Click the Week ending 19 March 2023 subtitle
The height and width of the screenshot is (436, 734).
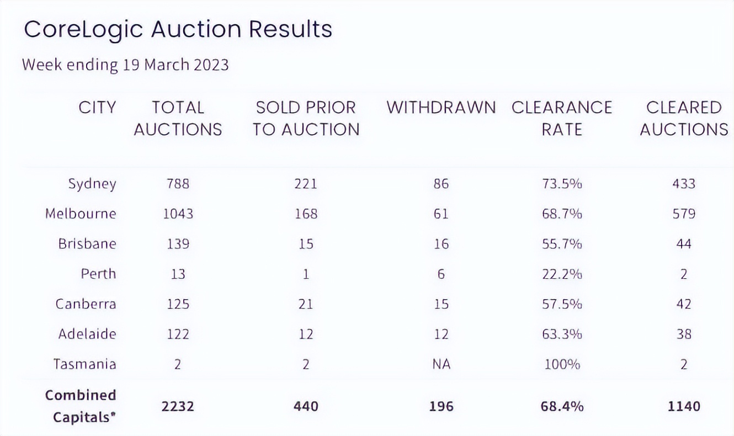point(125,65)
